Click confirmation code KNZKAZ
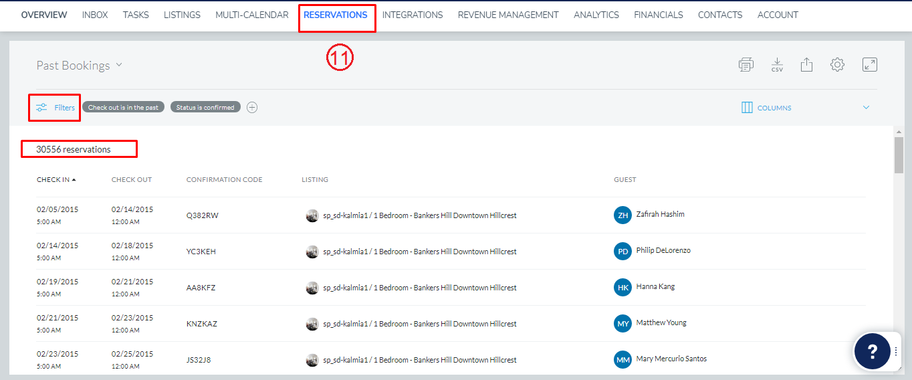 pyautogui.click(x=202, y=324)
